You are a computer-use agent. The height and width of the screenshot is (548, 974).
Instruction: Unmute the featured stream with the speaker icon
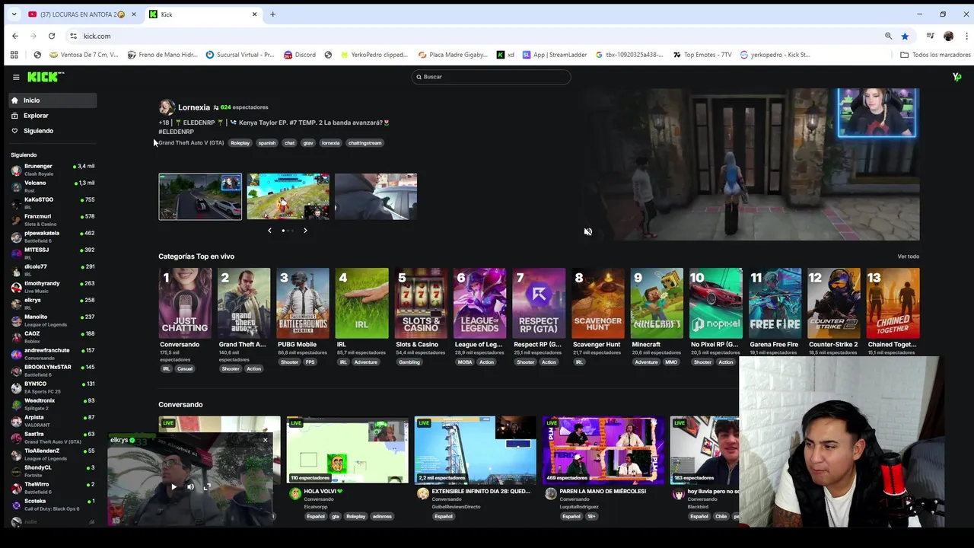click(x=587, y=231)
